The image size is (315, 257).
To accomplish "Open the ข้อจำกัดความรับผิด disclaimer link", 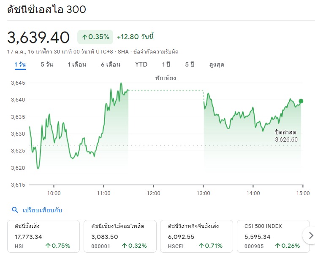I will 156,52.
